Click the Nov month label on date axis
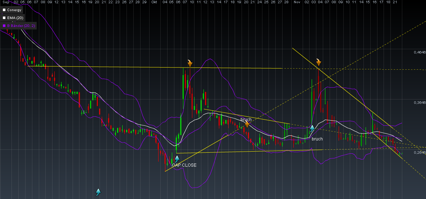The image size is (426, 199). click(x=297, y=2)
